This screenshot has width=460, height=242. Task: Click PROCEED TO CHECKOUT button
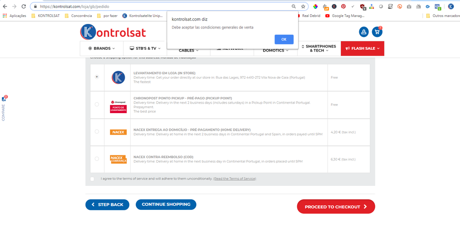[x=336, y=207]
